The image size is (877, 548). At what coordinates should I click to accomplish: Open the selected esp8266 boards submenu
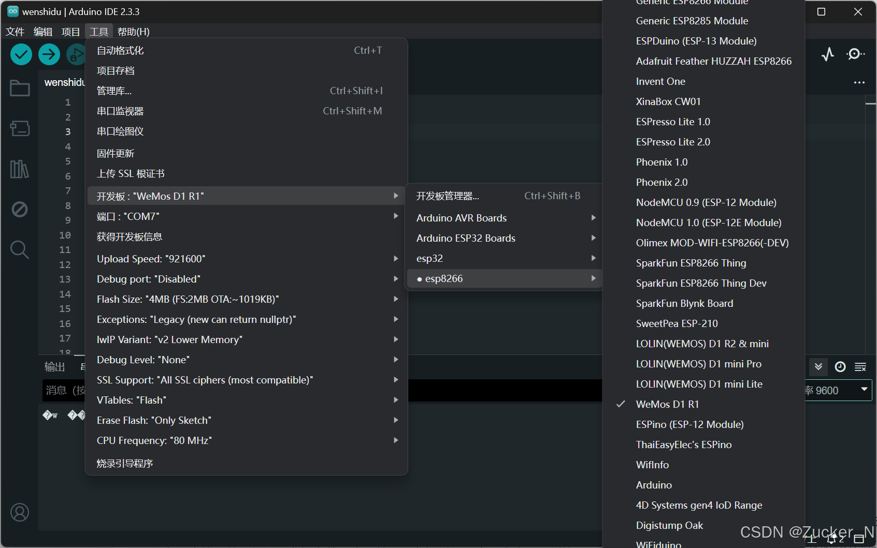point(505,278)
